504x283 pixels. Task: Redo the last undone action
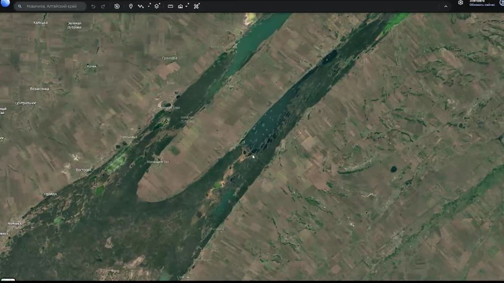pyautogui.click(x=103, y=6)
